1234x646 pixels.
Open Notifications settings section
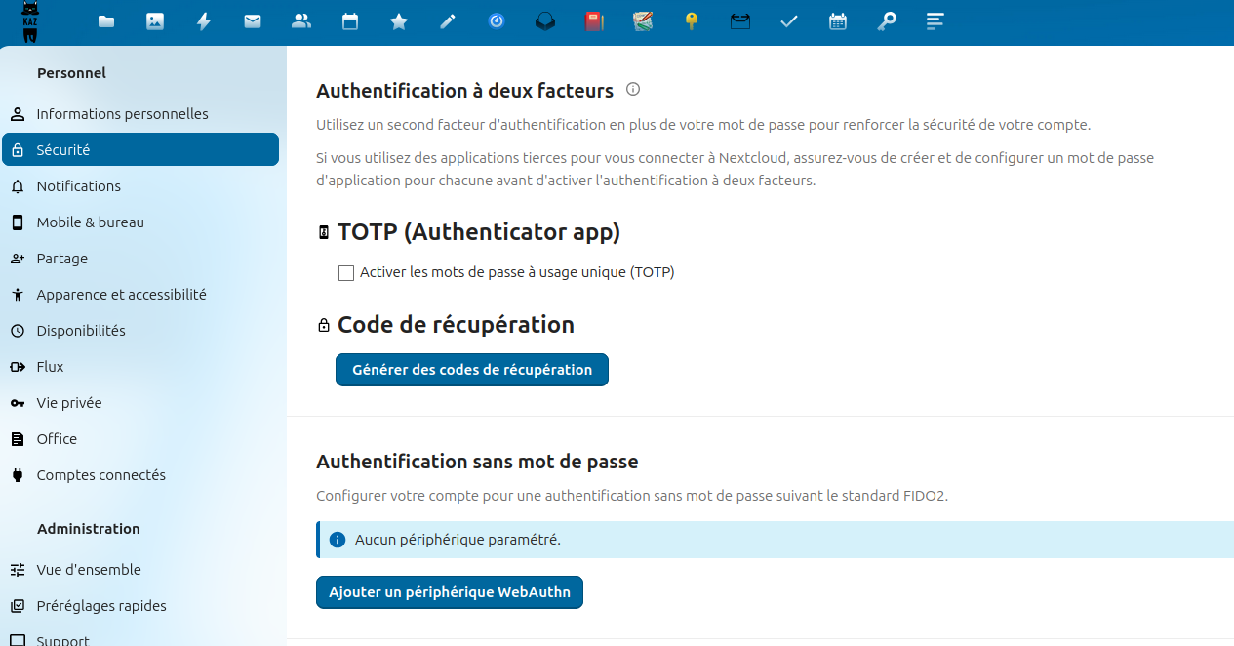78,186
